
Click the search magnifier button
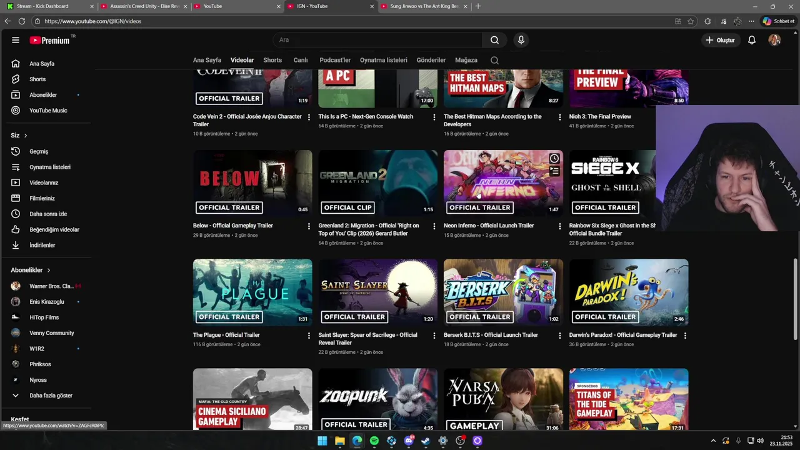[494, 40]
